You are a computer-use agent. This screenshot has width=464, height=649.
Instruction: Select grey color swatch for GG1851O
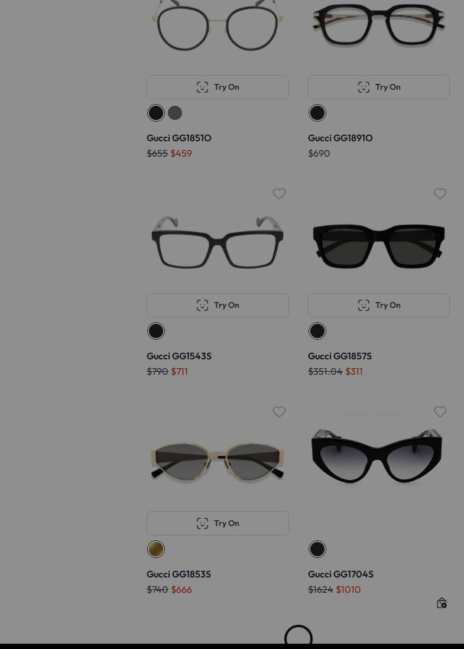(x=175, y=112)
